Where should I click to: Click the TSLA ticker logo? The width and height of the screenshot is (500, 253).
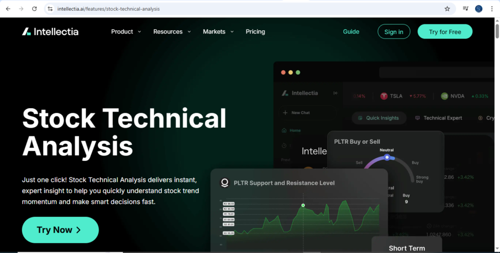pyautogui.click(x=384, y=96)
